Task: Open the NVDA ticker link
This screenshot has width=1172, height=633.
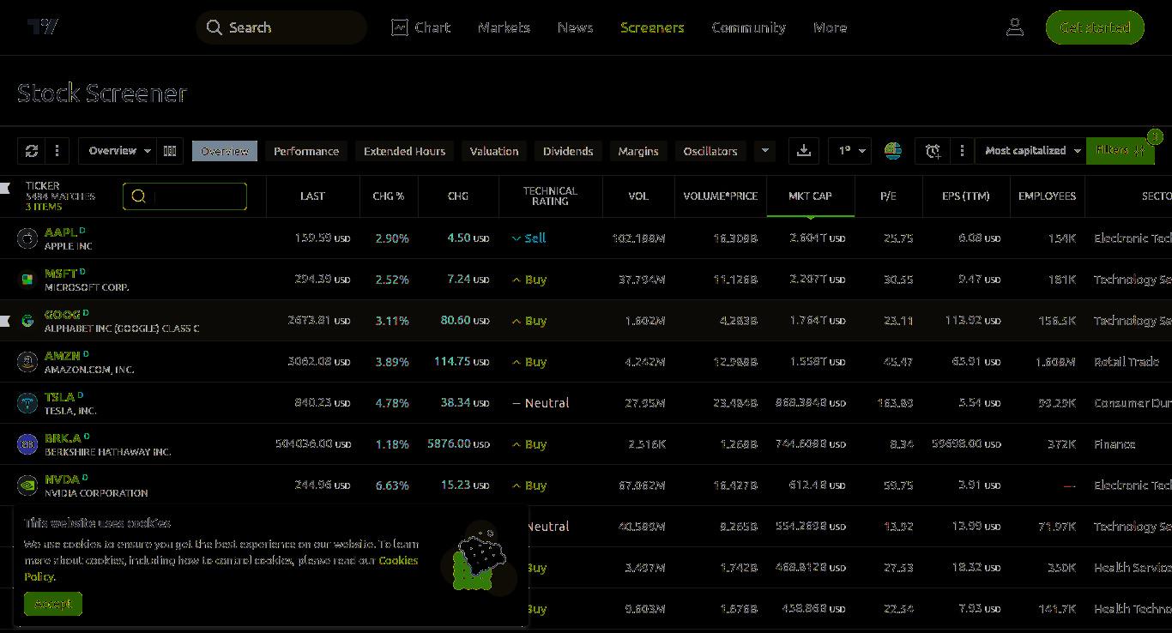Action: point(62,479)
